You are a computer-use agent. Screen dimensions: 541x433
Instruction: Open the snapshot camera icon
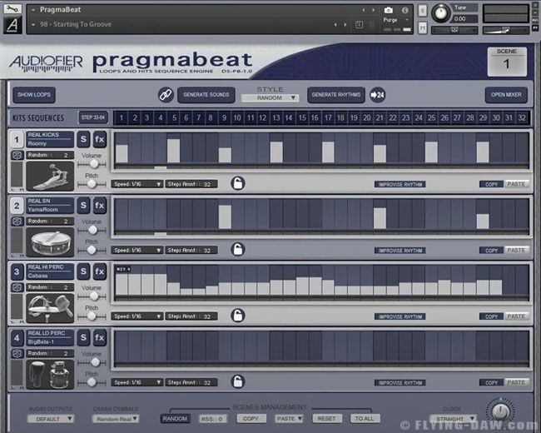tap(389, 10)
